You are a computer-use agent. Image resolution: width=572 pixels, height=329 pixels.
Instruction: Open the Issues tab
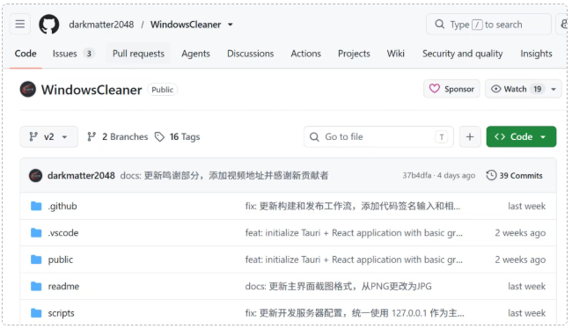[x=73, y=54]
